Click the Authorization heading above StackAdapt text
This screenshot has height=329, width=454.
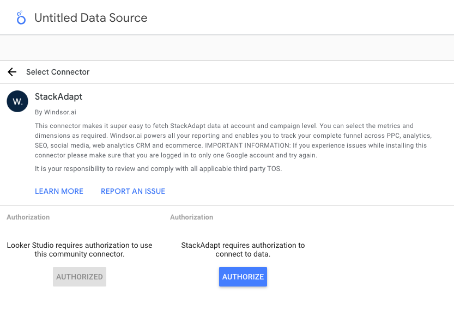(192, 217)
